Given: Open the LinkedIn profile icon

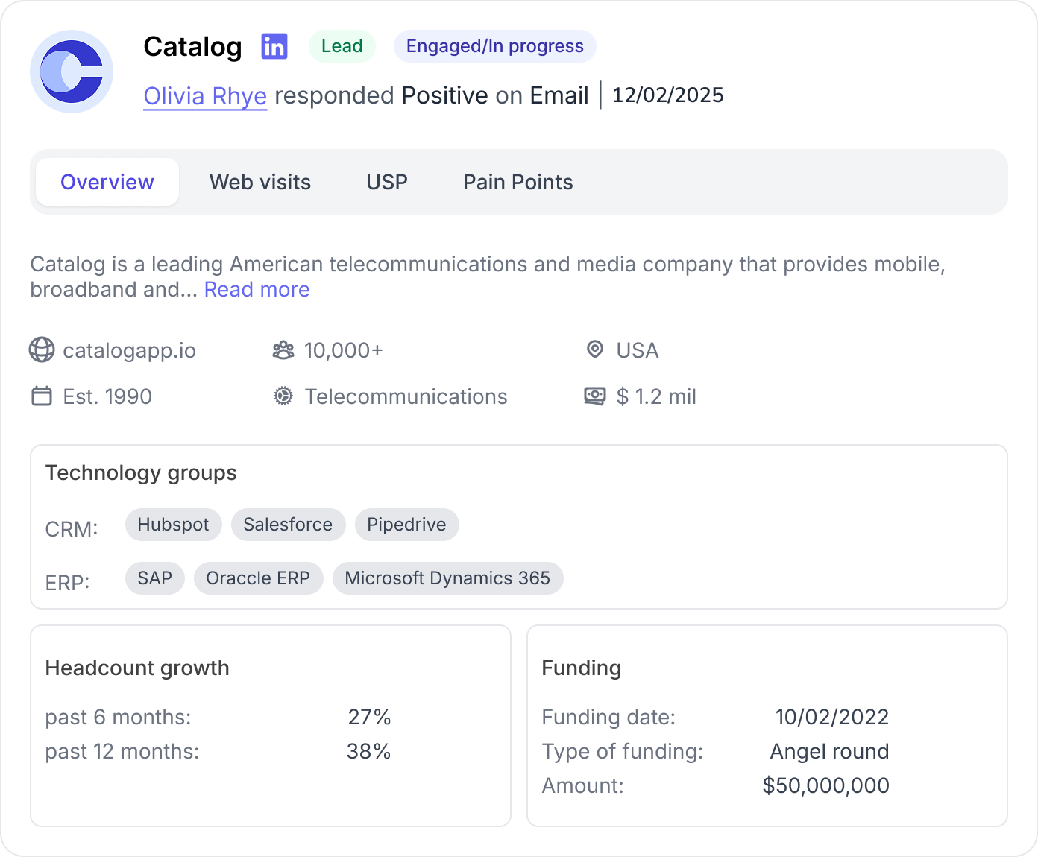Looking at the screenshot, I should 274,46.
